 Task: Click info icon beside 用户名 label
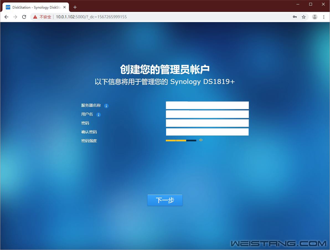(x=98, y=115)
